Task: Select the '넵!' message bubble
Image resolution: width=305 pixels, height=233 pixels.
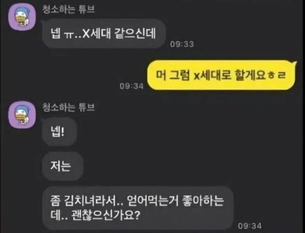Action: tap(59, 132)
